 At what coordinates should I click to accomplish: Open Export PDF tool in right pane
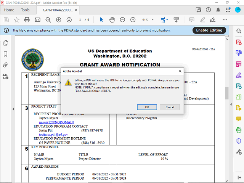pyautogui.click(x=239, y=53)
